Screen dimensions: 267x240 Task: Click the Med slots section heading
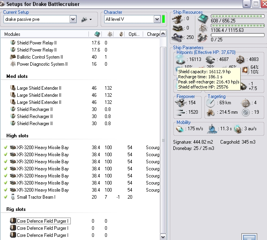click(x=17, y=76)
